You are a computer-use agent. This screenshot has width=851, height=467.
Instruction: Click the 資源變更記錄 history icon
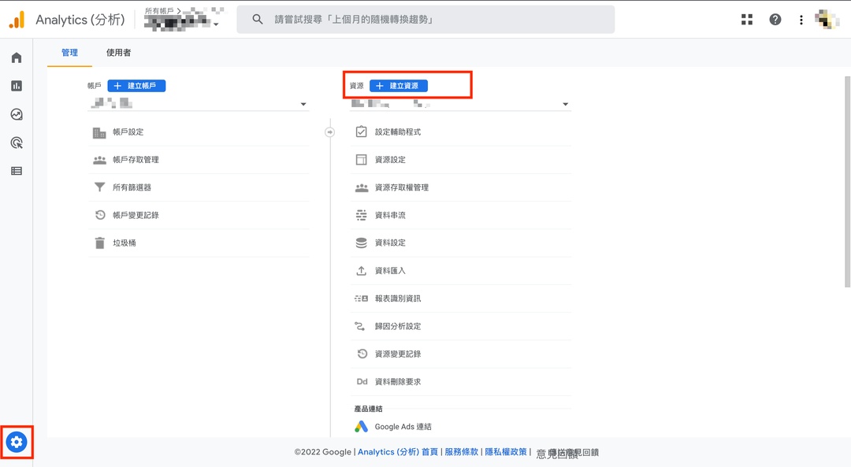362,354
